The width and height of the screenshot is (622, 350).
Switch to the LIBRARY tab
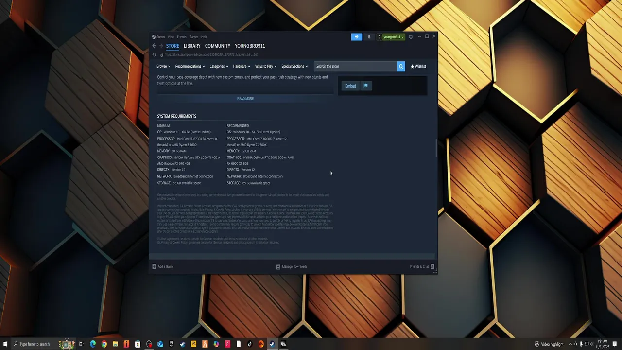click(192, 46)
